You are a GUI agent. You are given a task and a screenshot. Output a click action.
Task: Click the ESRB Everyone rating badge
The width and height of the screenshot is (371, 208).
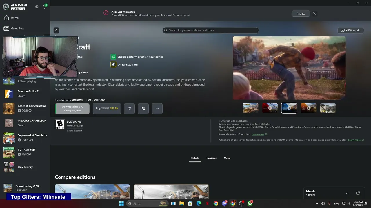click(x=60, y=125)
